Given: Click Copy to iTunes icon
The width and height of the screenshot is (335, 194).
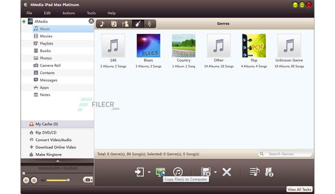Looking at the screenshot, I should pos(178,172).
